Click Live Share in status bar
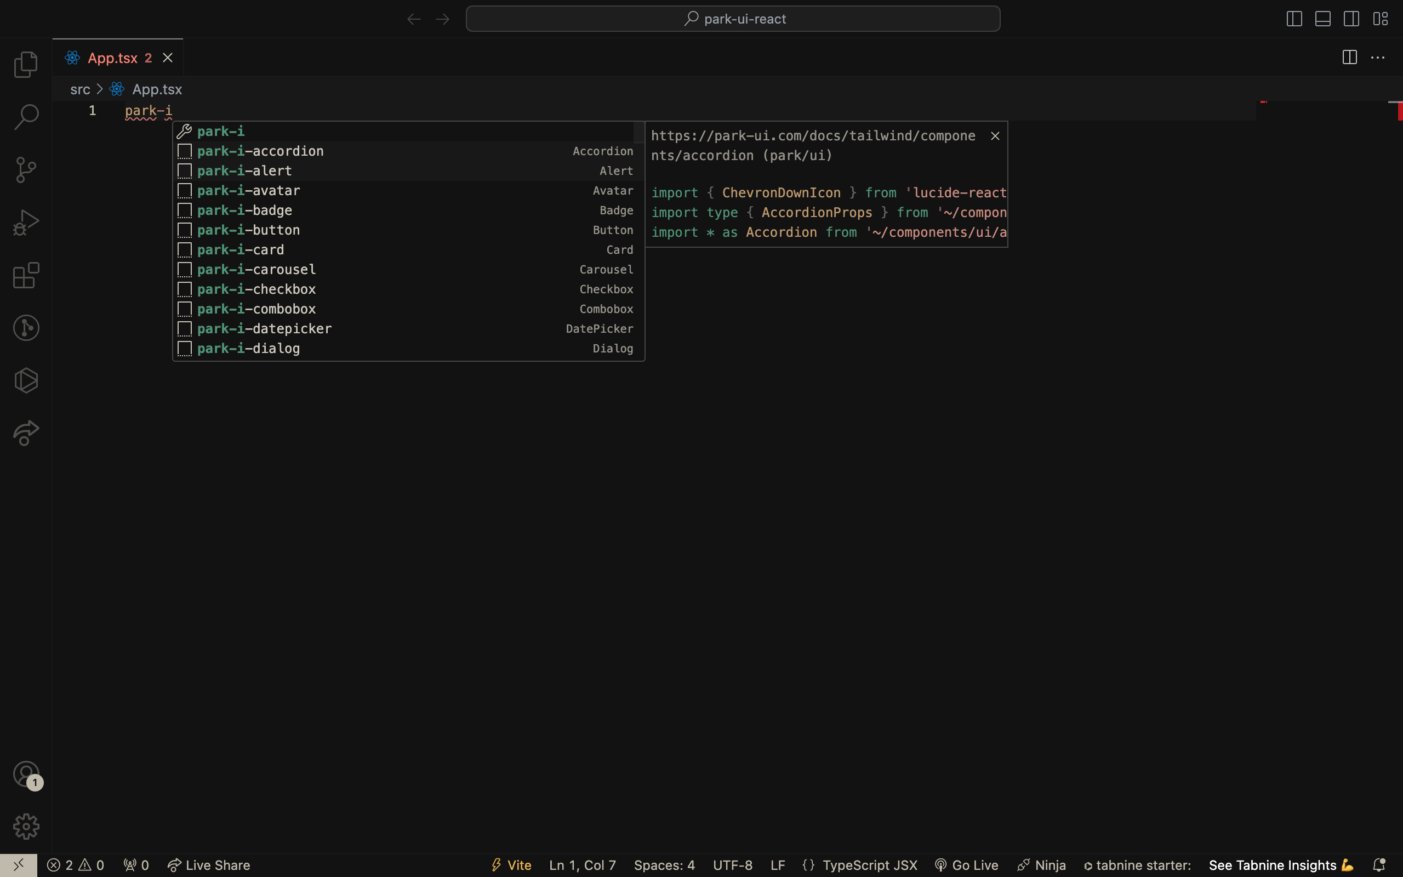The height and width of the screenshot is (877, 1403). click(209, 865)
